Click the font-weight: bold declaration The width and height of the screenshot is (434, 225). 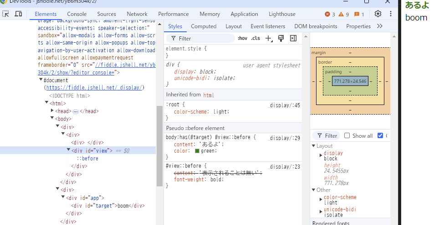pos(199,180)
